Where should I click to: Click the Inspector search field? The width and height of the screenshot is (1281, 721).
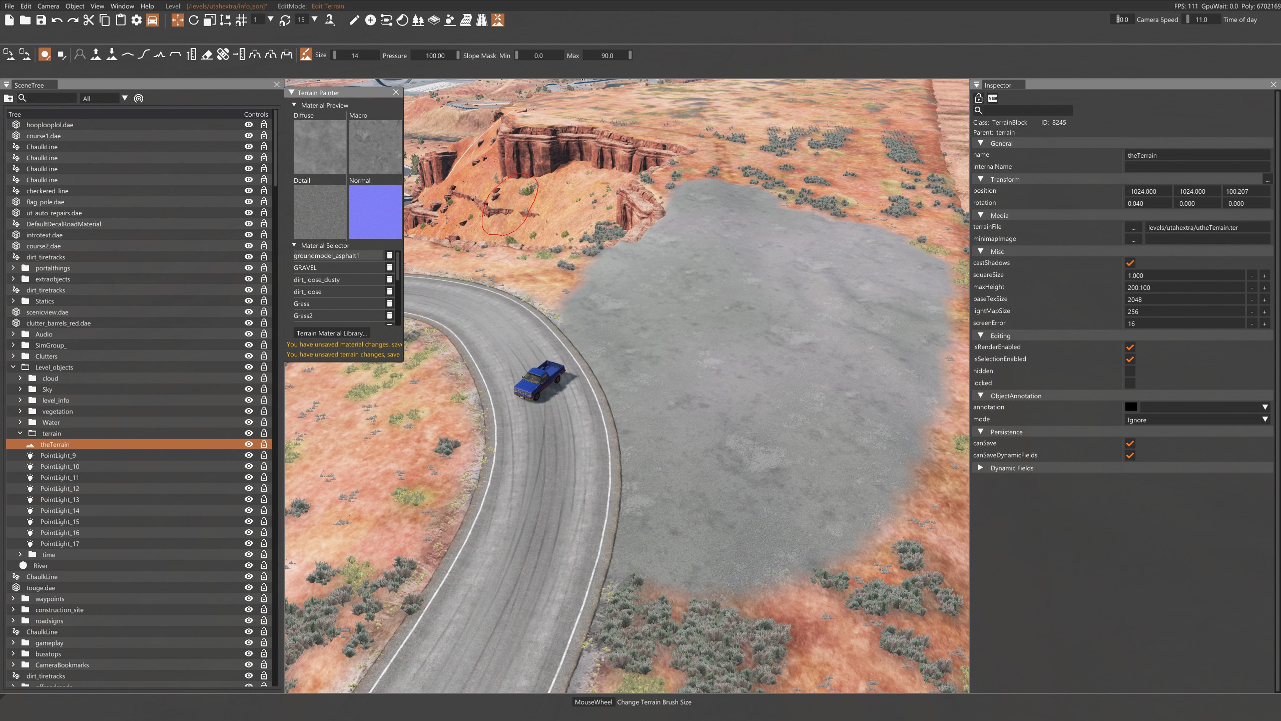click(1028, 110)
